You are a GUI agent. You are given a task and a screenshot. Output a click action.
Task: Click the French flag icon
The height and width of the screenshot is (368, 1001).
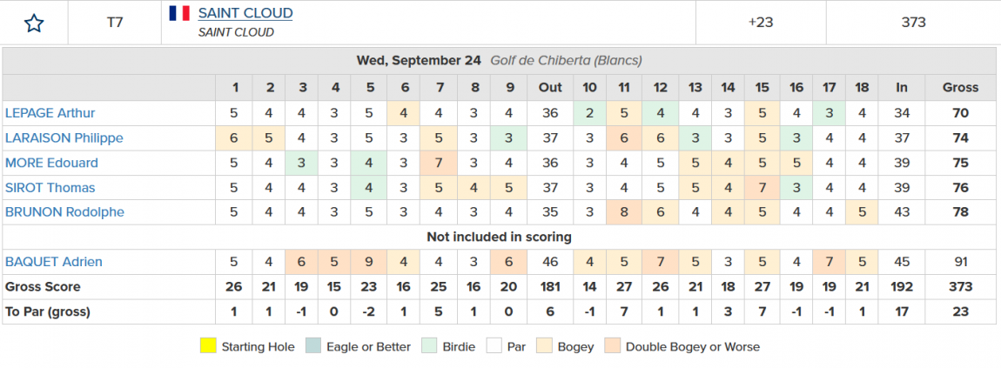180,13
